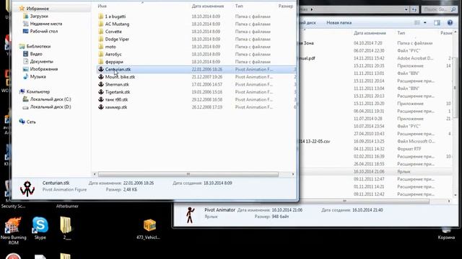The image size is (462, 259).
Task: Open the view options dropdown in back window
Action: (x=425, y=22)
